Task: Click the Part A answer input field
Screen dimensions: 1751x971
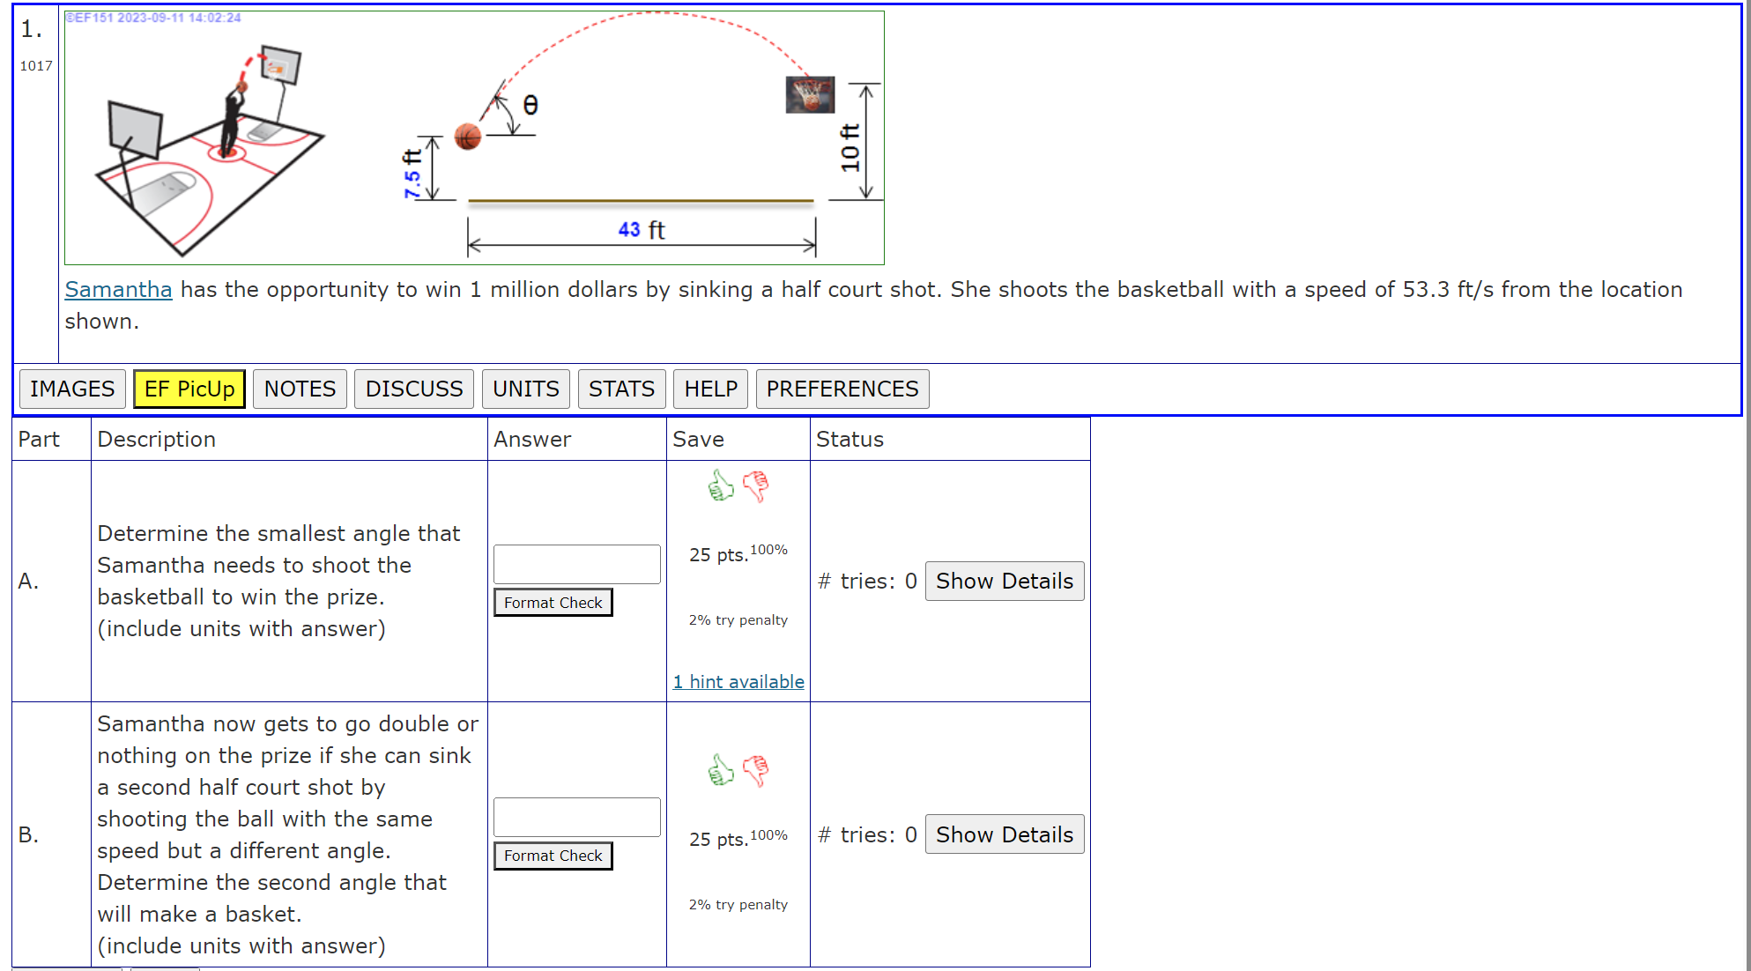Action: click(x=576, y=564)
